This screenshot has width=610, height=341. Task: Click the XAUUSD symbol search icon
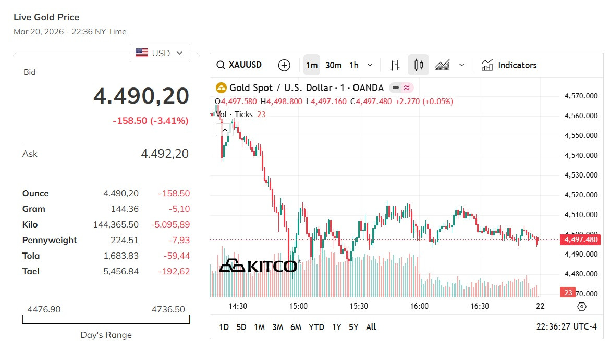221,65
